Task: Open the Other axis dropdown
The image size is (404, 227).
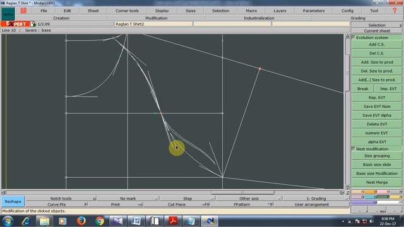Action: point(249,199)
